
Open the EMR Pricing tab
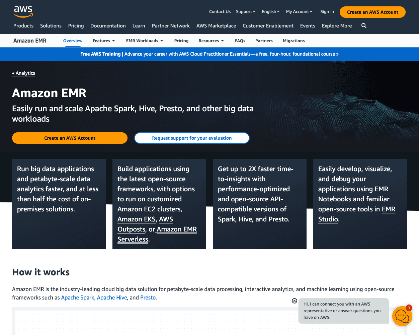point(181,41)
